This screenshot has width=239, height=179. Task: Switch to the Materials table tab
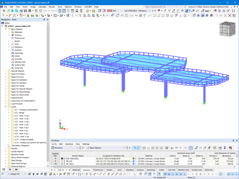pyautogui.click(x=76, y=170)
